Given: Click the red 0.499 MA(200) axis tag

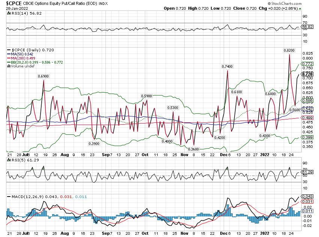Looking at the screenshot, I should pos(307,118).
